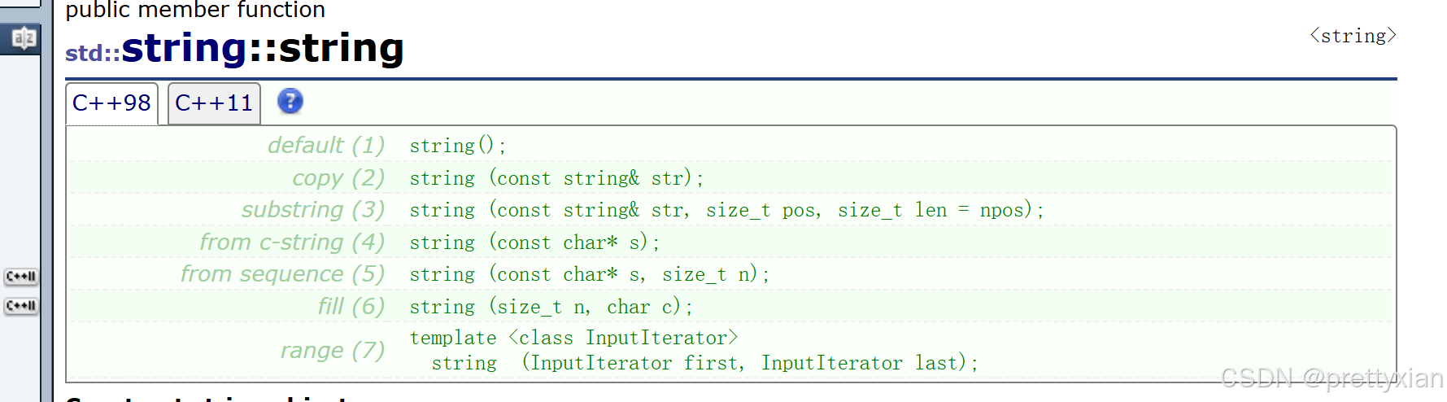Open the <string> header link

(1353, 36)
